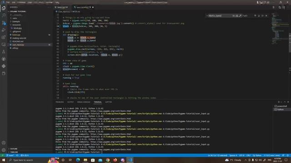Open the Run and Debug view
The height and width of the screenshot is (163, 291).
(4, 30)
